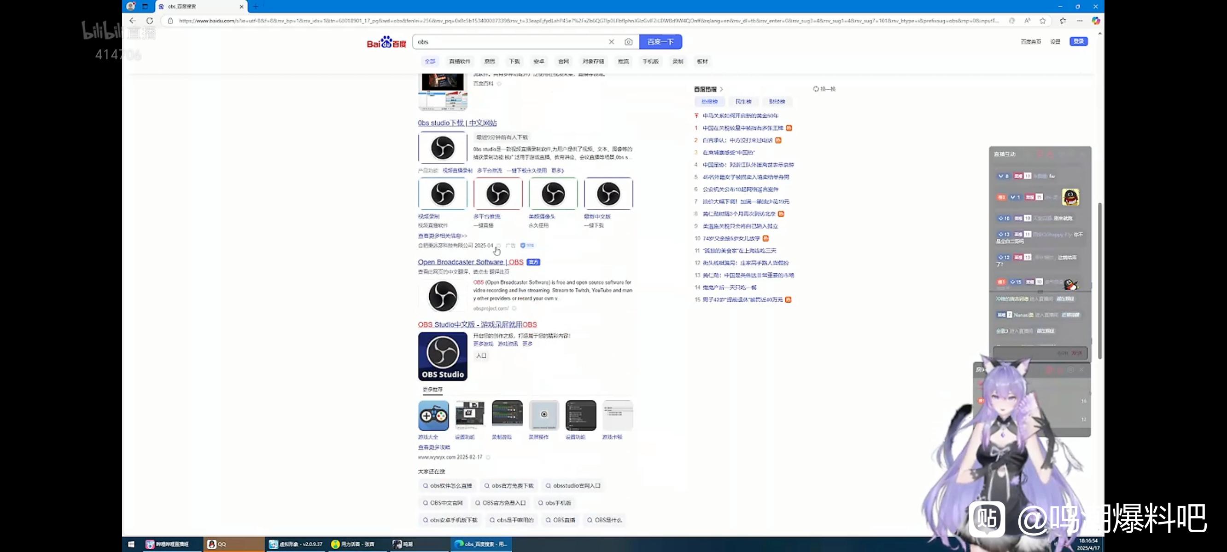Select the 官网 filter tab
Viewport: 1227px width, 552px height.
coord(563,61)
